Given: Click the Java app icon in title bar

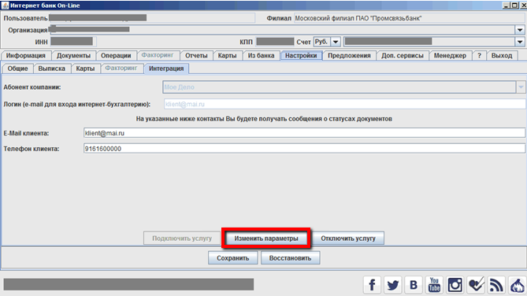Looking at the screenshot, I should point(5,6).
